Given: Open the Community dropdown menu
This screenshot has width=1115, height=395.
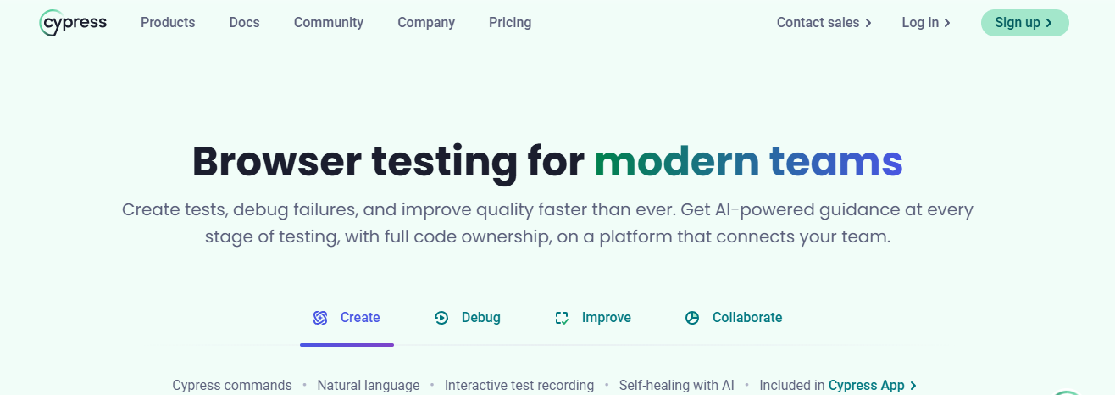Looking at the screenshot, I should [x=329, y=23].
